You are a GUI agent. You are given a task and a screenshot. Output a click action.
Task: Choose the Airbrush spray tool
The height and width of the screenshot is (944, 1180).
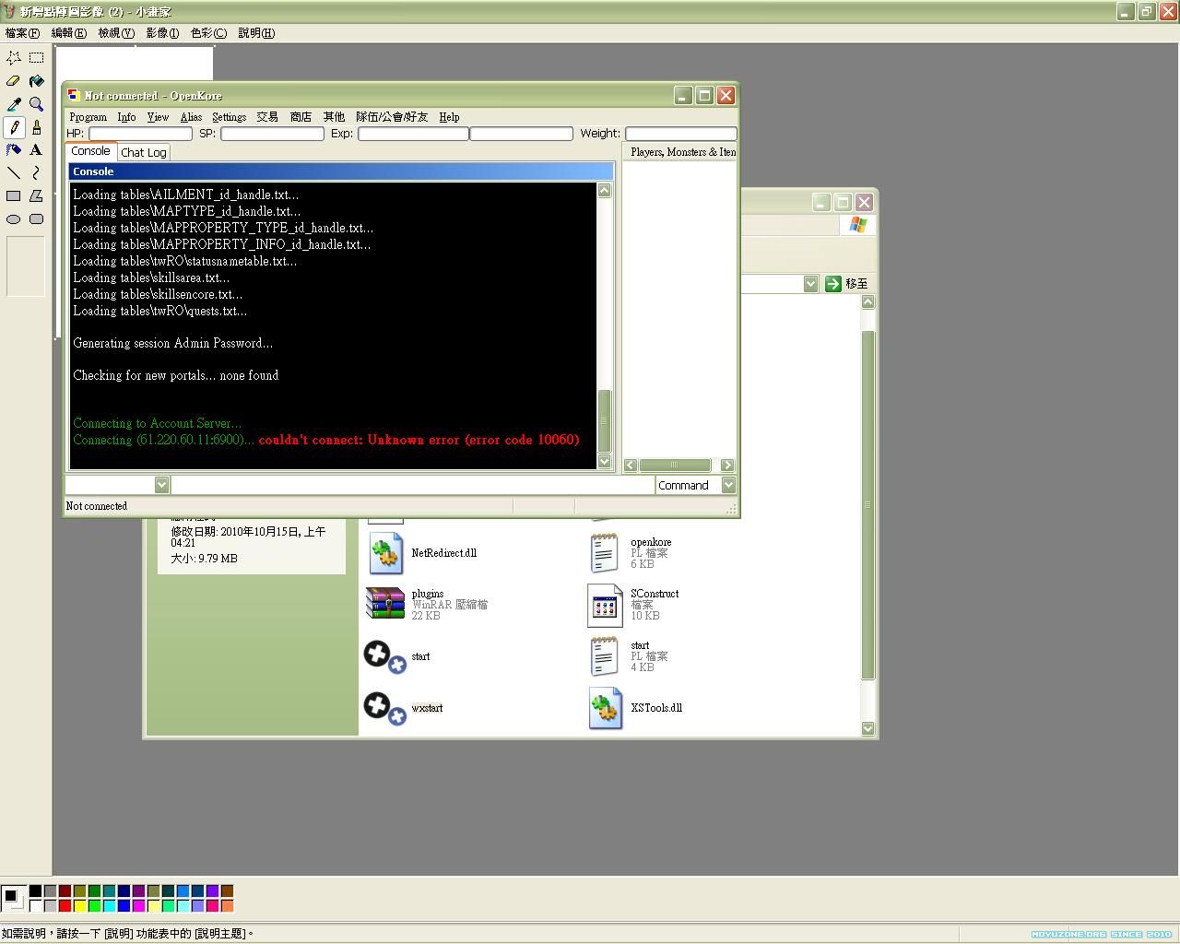(x=14, y=150)
